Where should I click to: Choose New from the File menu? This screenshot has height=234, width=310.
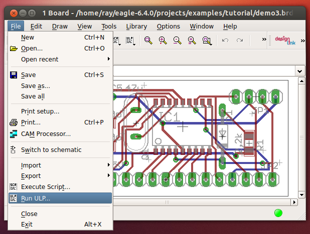point(60,37)
